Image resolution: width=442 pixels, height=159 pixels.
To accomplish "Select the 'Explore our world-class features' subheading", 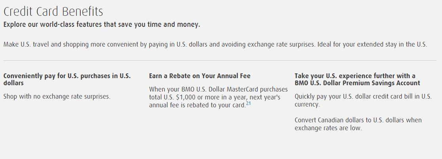I will [x=102, y=24].
